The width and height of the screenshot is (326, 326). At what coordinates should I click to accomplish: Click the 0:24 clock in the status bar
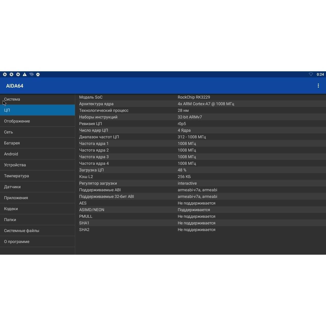click(320, 74)
